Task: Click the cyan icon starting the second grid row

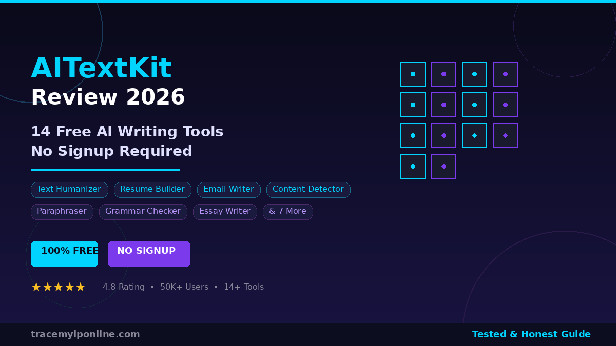Action: point(413,105)
